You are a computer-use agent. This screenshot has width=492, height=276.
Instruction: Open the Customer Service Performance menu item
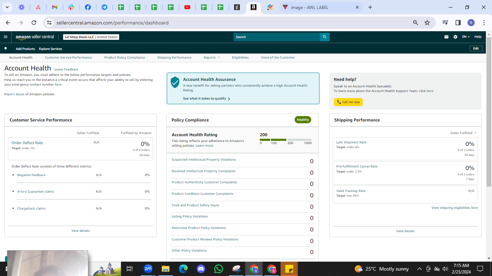[x=68, y=57]
